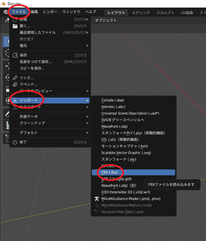Open the ウィンドウ menu

pyautogui.click(x=71, y=12)
